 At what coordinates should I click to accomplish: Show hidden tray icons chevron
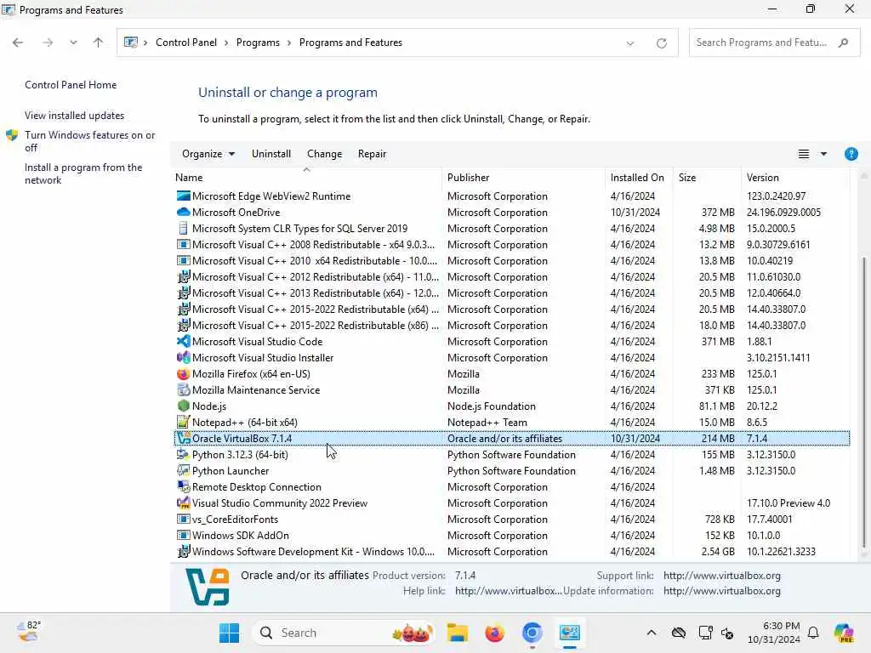(651, 633)
